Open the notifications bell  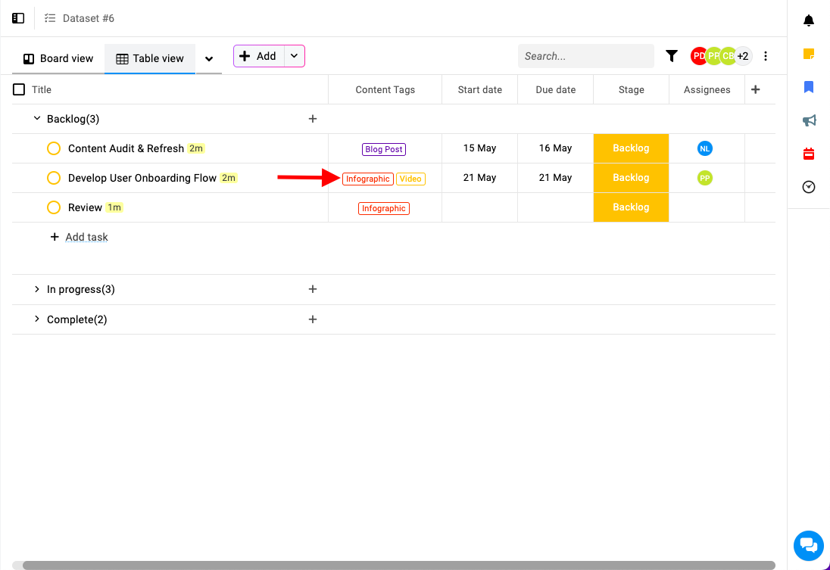click(x=808, y=20)
